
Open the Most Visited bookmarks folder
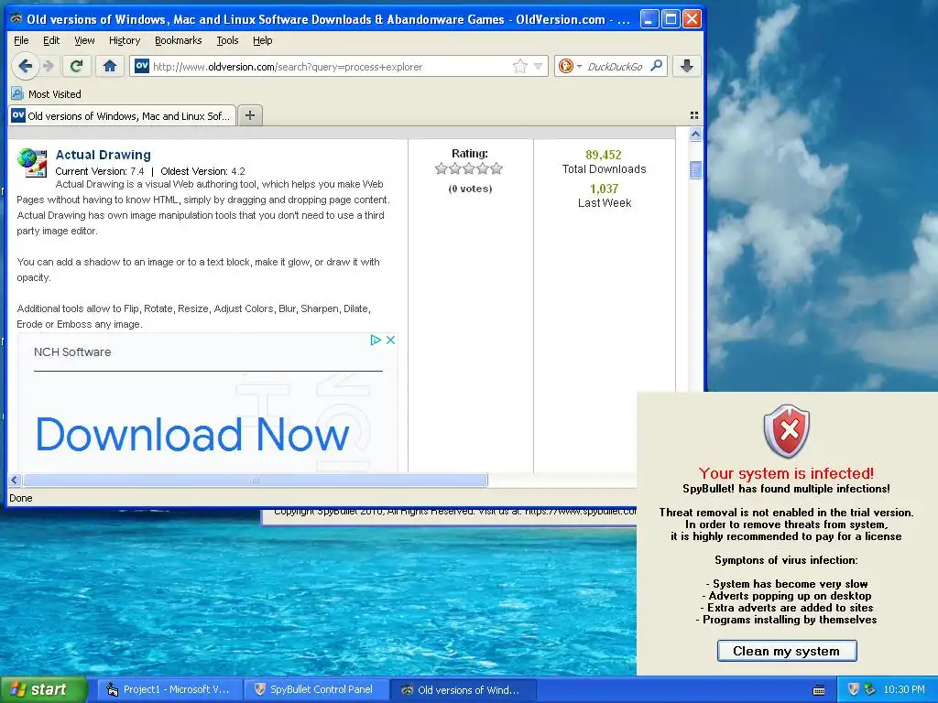pos(46,94)
